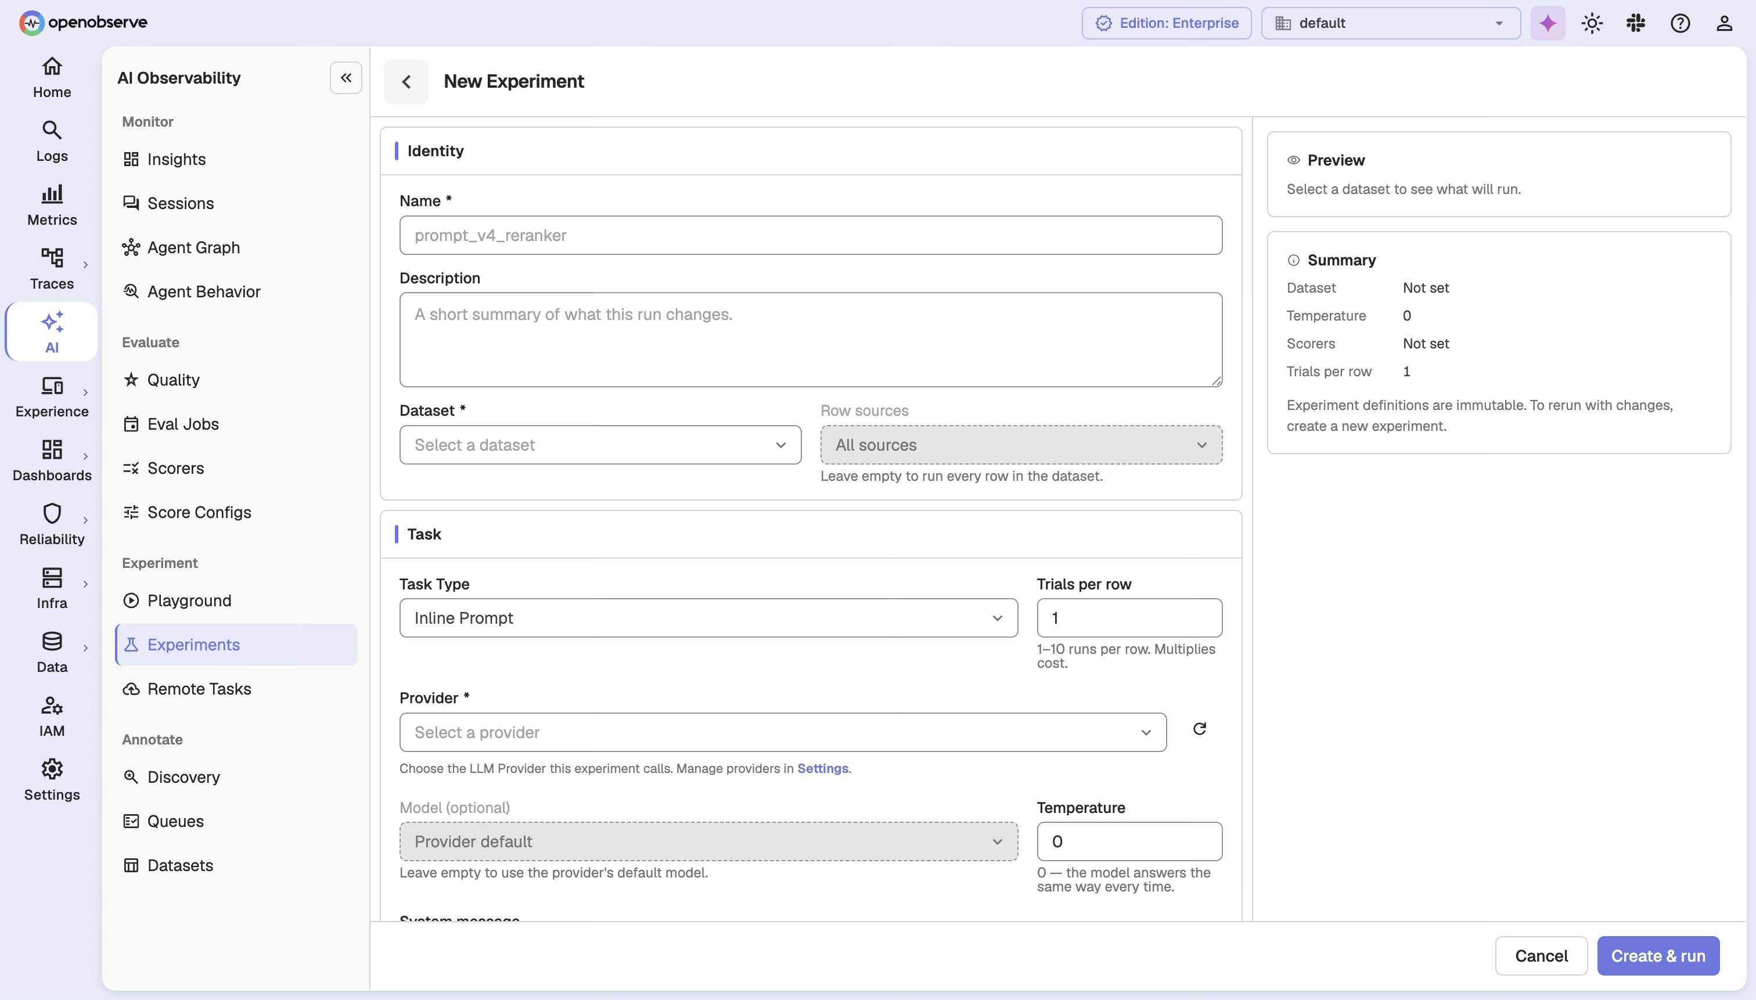
Task: Click the Task section heading
Action: 424,534
